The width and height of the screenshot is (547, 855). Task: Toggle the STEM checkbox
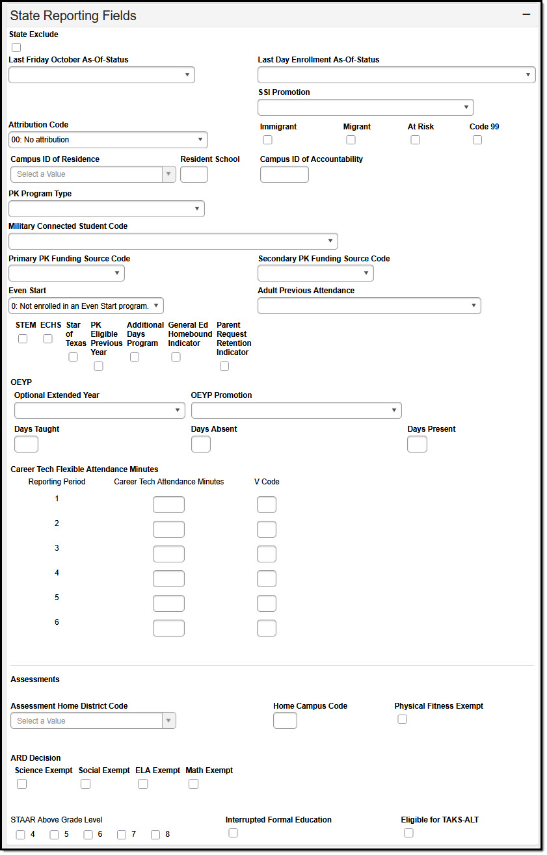(23, 338)
